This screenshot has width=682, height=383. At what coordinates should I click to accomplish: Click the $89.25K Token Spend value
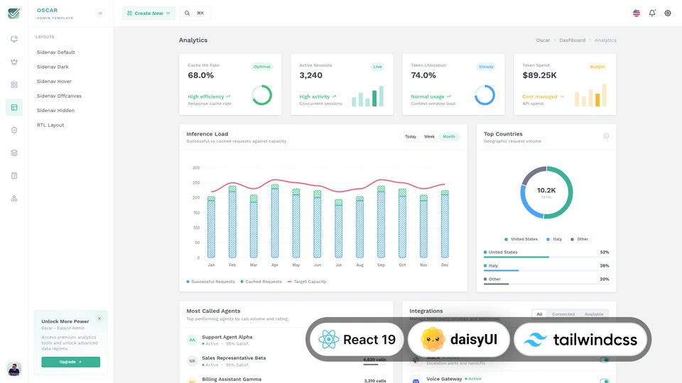point(539,75)
